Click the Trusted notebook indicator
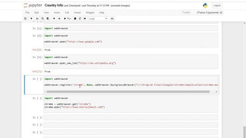The height and width of the screenshot is (138, 246). click(186, 13)
